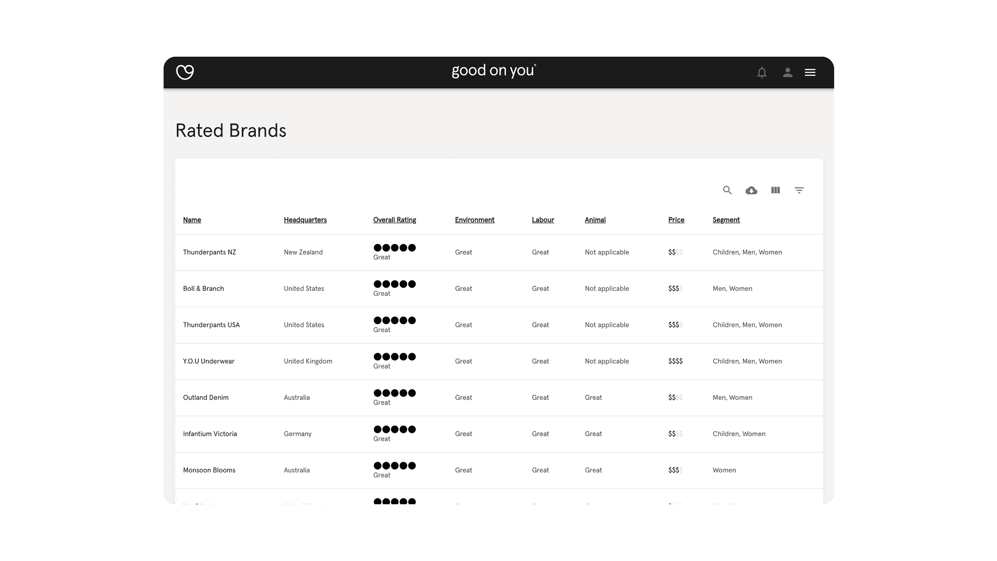
Task: Download table data with cloud icon
Action: coord(751,190)
